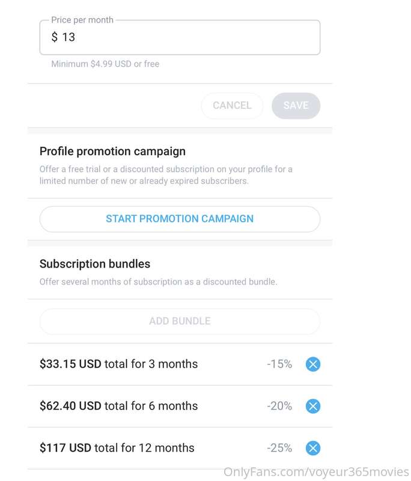Click the -25% discount label
Image resolution: width=411 pixels, height=481 pixels.
pyautogui.click(x=279, y=448)
